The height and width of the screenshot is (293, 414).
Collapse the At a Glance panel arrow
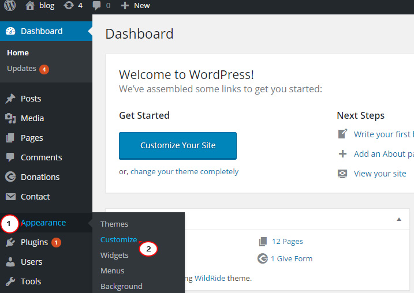[x=399, y=219]
